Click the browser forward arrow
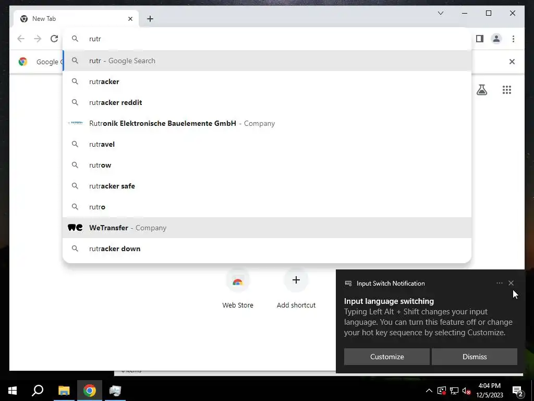 (x=38, y=39)
